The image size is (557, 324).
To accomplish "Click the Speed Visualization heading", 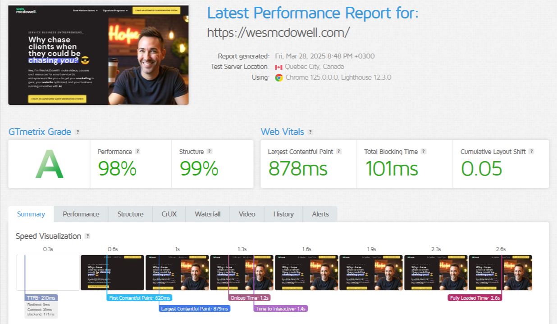I will tap(48, 236).
